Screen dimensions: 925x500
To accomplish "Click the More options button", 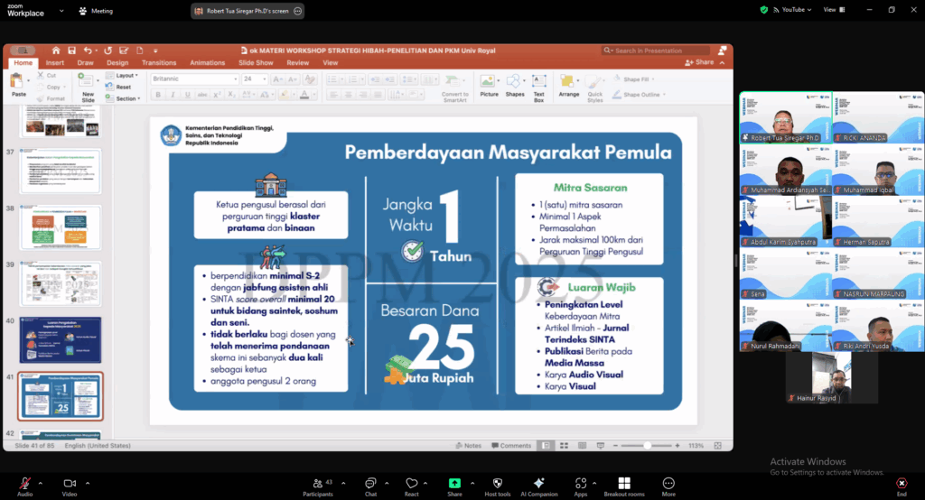I will coord(668,484).
